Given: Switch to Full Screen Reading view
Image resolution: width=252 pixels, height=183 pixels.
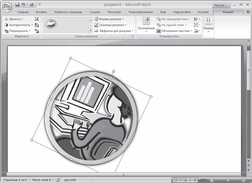Looking at the screenshot, I should tap(181, 180).
